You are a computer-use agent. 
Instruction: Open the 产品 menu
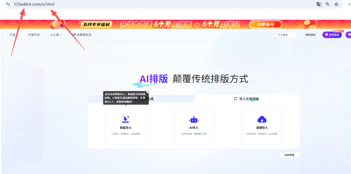pyautogui.click(x=14, y=35)
